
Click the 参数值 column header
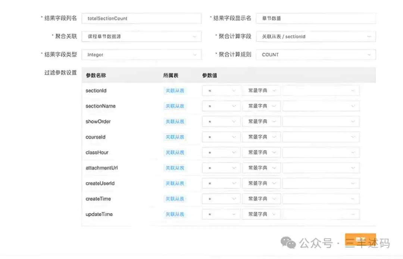(x=209, y=76)
